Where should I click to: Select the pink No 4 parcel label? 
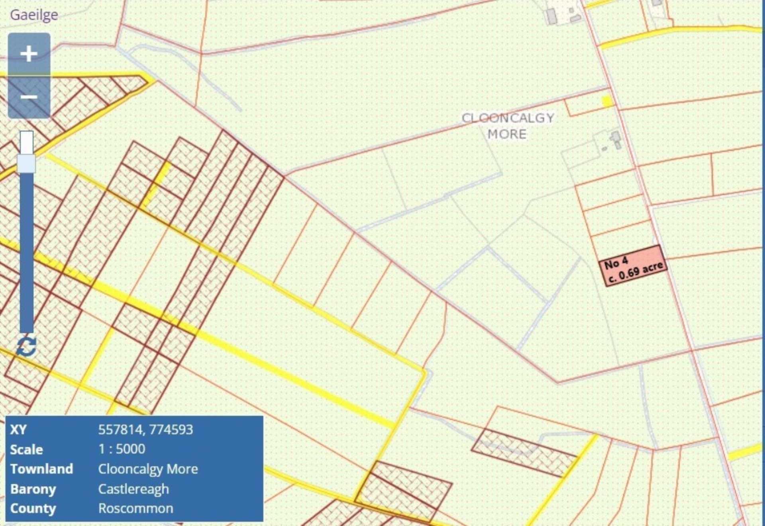point(633,266)
